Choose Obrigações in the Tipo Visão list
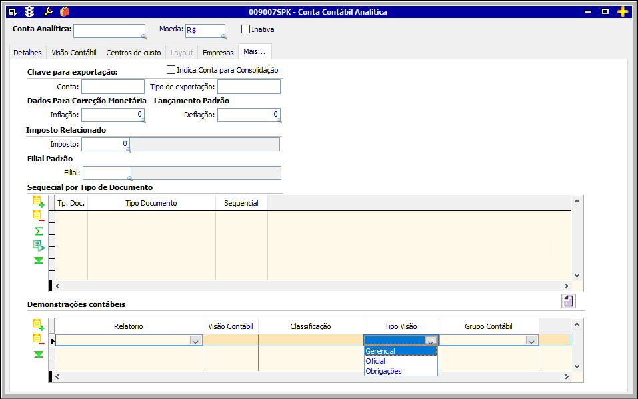Screen dimensions: 638x399 click(383, 371)
